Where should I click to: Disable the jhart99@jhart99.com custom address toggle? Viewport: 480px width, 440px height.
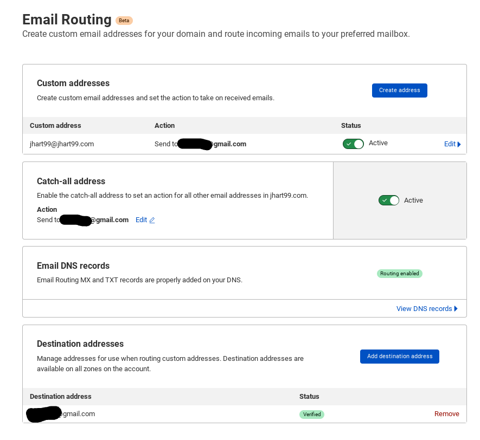353,144
